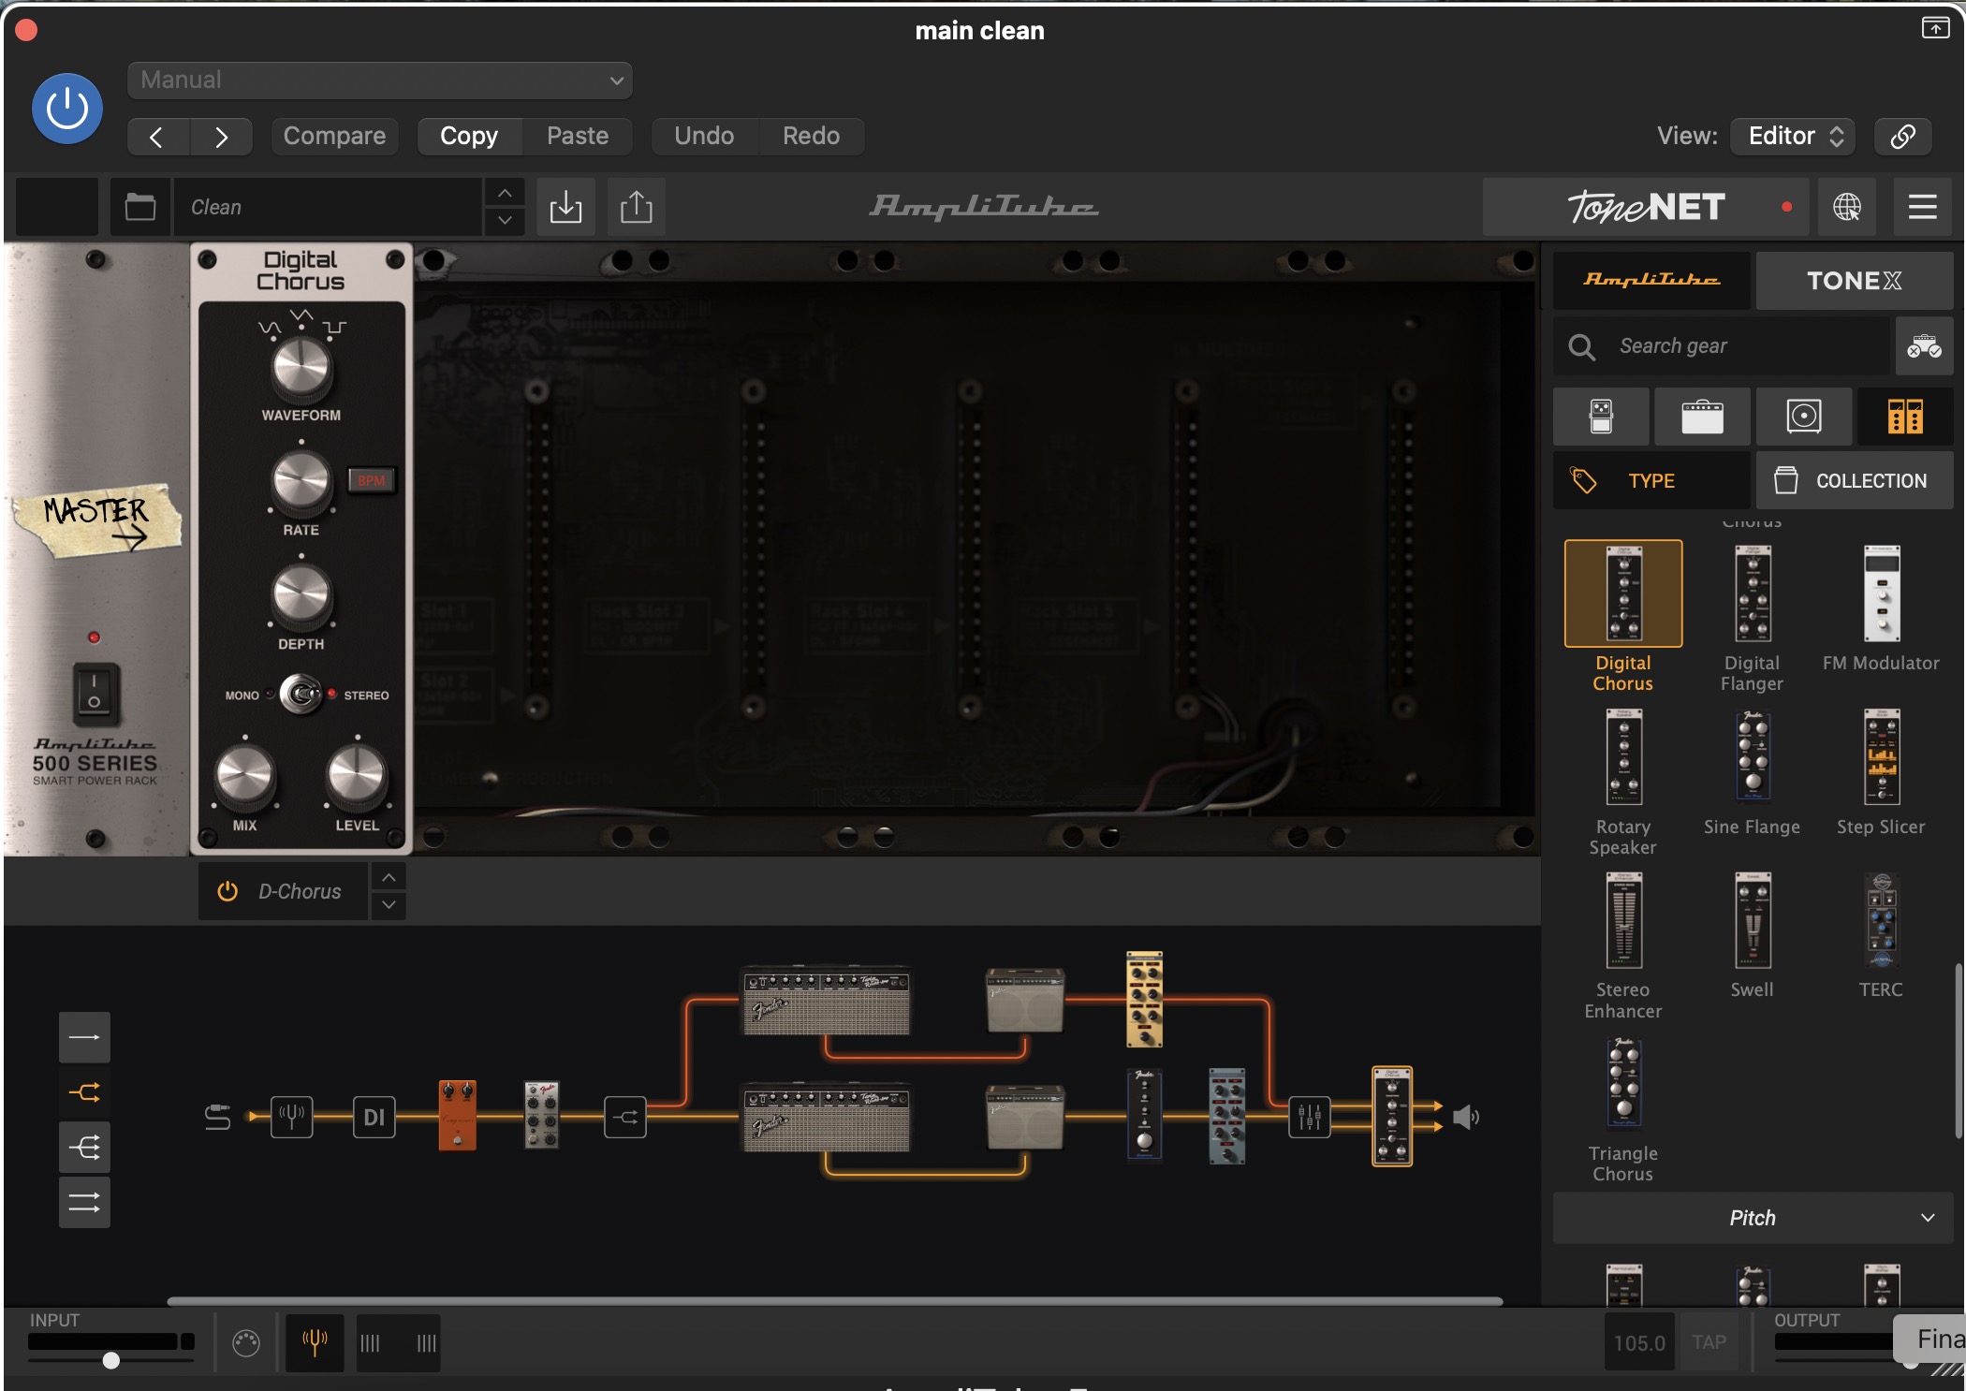Click the MIX knob
1966x1391 pixels.
(x=244, y=776)
